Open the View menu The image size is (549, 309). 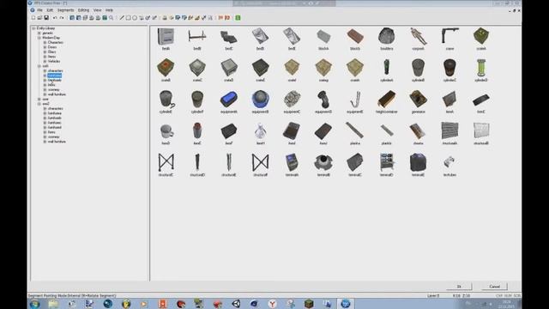click(x=97, y=10)
